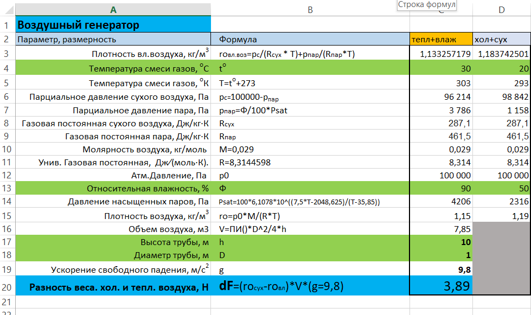Screen dimensions: 531x315
Task: Click the "Диаметр трубы, м" label
Action: (x=113, y=255)
